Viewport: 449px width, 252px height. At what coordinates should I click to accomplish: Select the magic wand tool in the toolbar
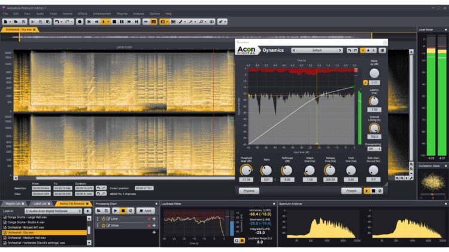point(190,21)
